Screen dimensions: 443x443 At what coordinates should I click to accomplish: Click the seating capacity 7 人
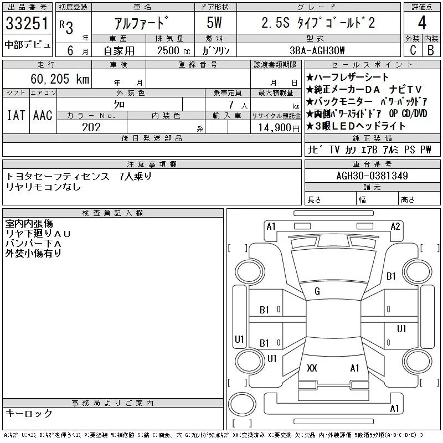pyautogui.click(x=238, y=105)
